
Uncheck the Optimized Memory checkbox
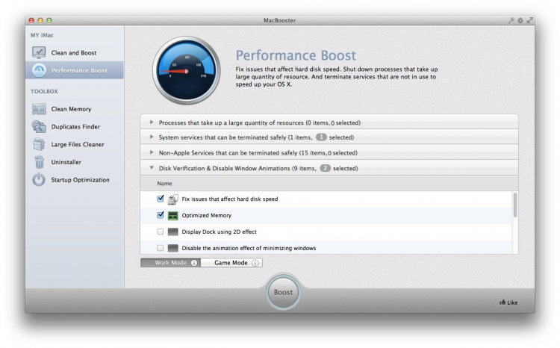coord(161,215)
